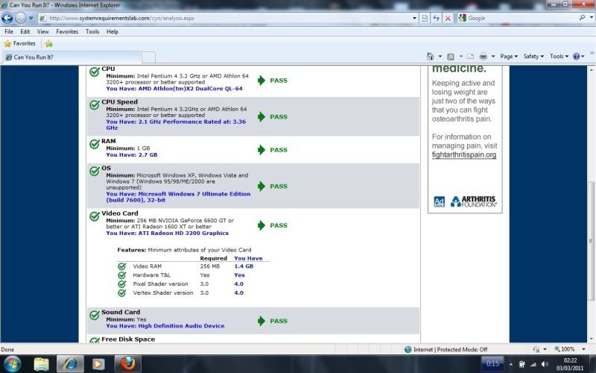Image resolution: width=596 pixels, height=373 pixels.
Task: Click the OS green check icon
Action: (x=95, y=171)
